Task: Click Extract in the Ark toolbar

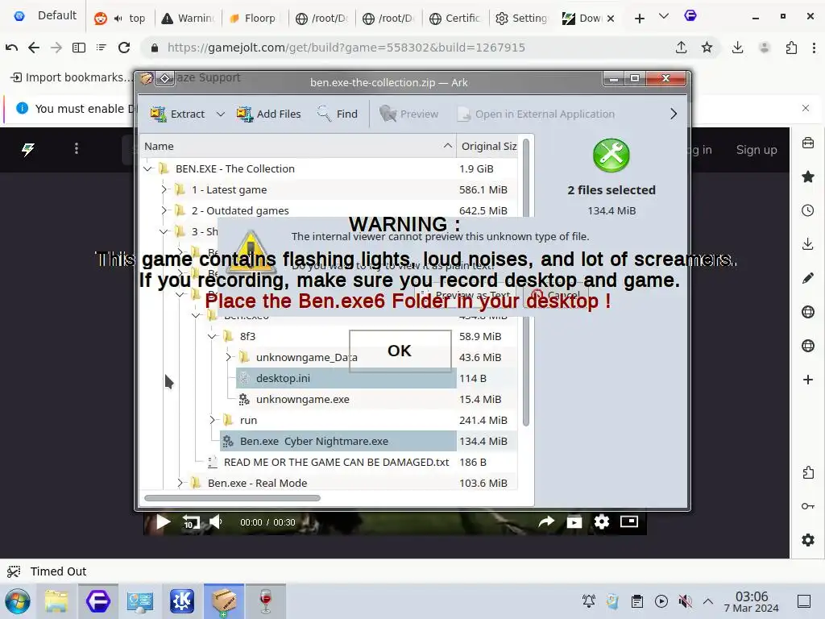Action: pos(178,114)
